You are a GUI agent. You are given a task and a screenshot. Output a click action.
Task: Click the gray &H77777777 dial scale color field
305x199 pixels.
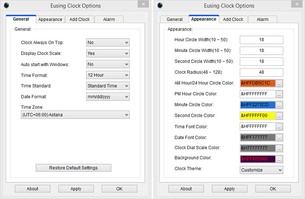pos(258,148)
